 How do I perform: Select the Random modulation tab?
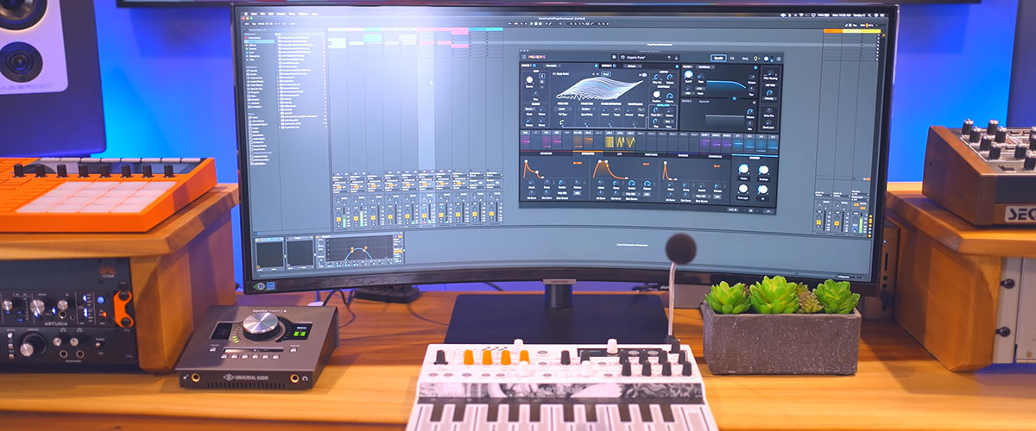tap(683, 153)
